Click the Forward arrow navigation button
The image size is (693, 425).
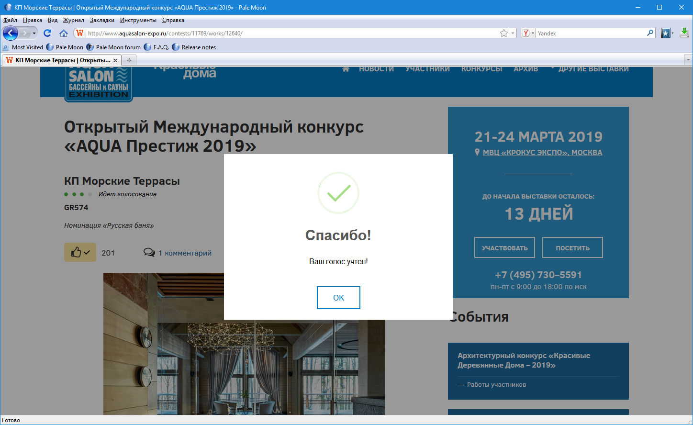point(25,33)
